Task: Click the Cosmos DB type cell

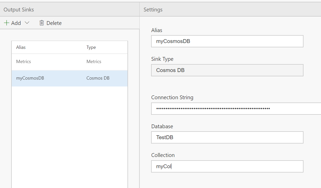Action: click(x=98, y=78)
